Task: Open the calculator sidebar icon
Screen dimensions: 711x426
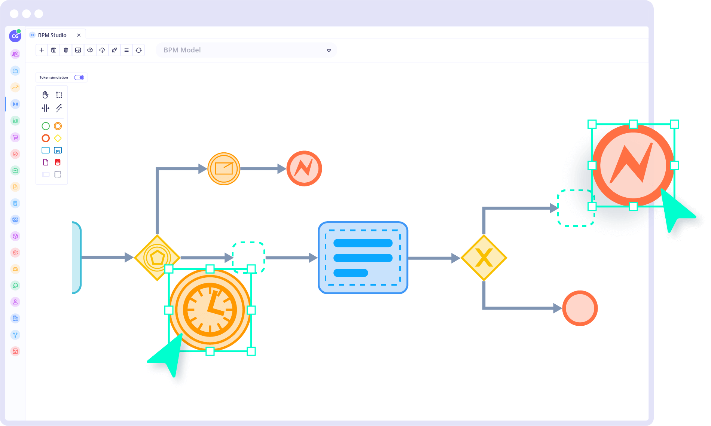Action: [15, 203]
